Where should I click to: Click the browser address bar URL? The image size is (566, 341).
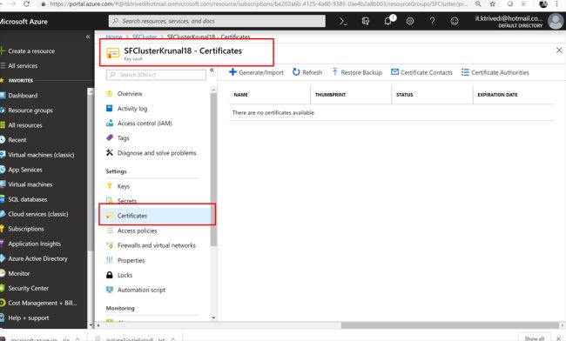258,4
